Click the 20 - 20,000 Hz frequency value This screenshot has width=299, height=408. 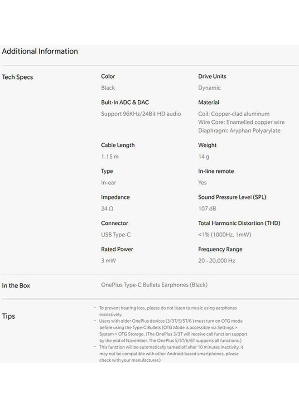click(217, 261)
